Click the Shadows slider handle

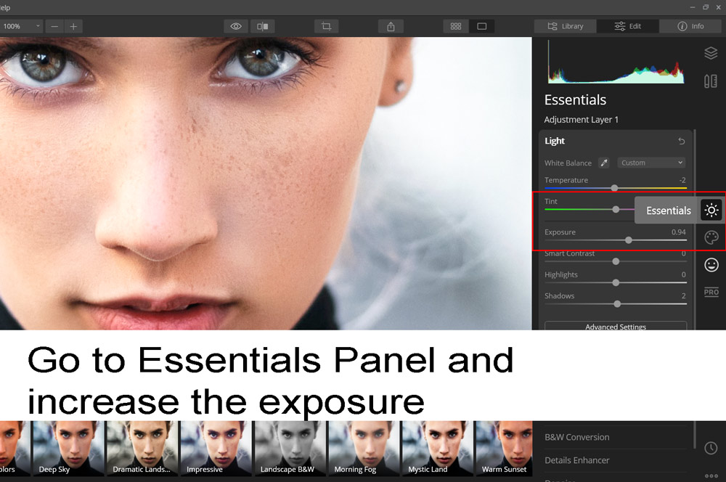[x=617, y=303]
